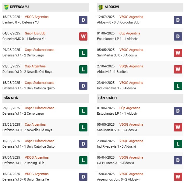Select the DEFENSA YJ header title
This screenshot has height=183, width=184.
tap(19, 7)
